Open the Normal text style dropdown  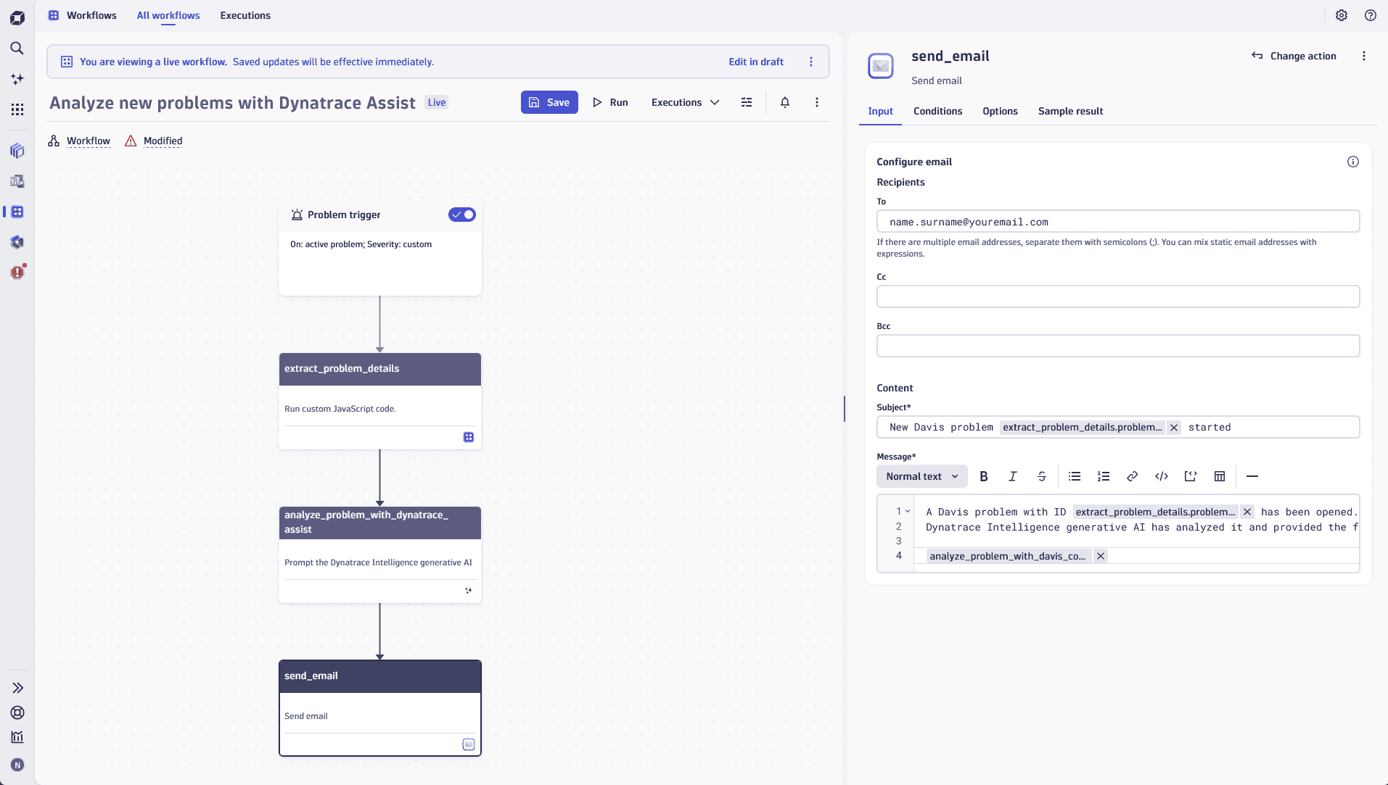(x=921, y=476)
